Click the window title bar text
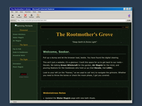Viewport: 142px width, 106px height. point(33,9)
